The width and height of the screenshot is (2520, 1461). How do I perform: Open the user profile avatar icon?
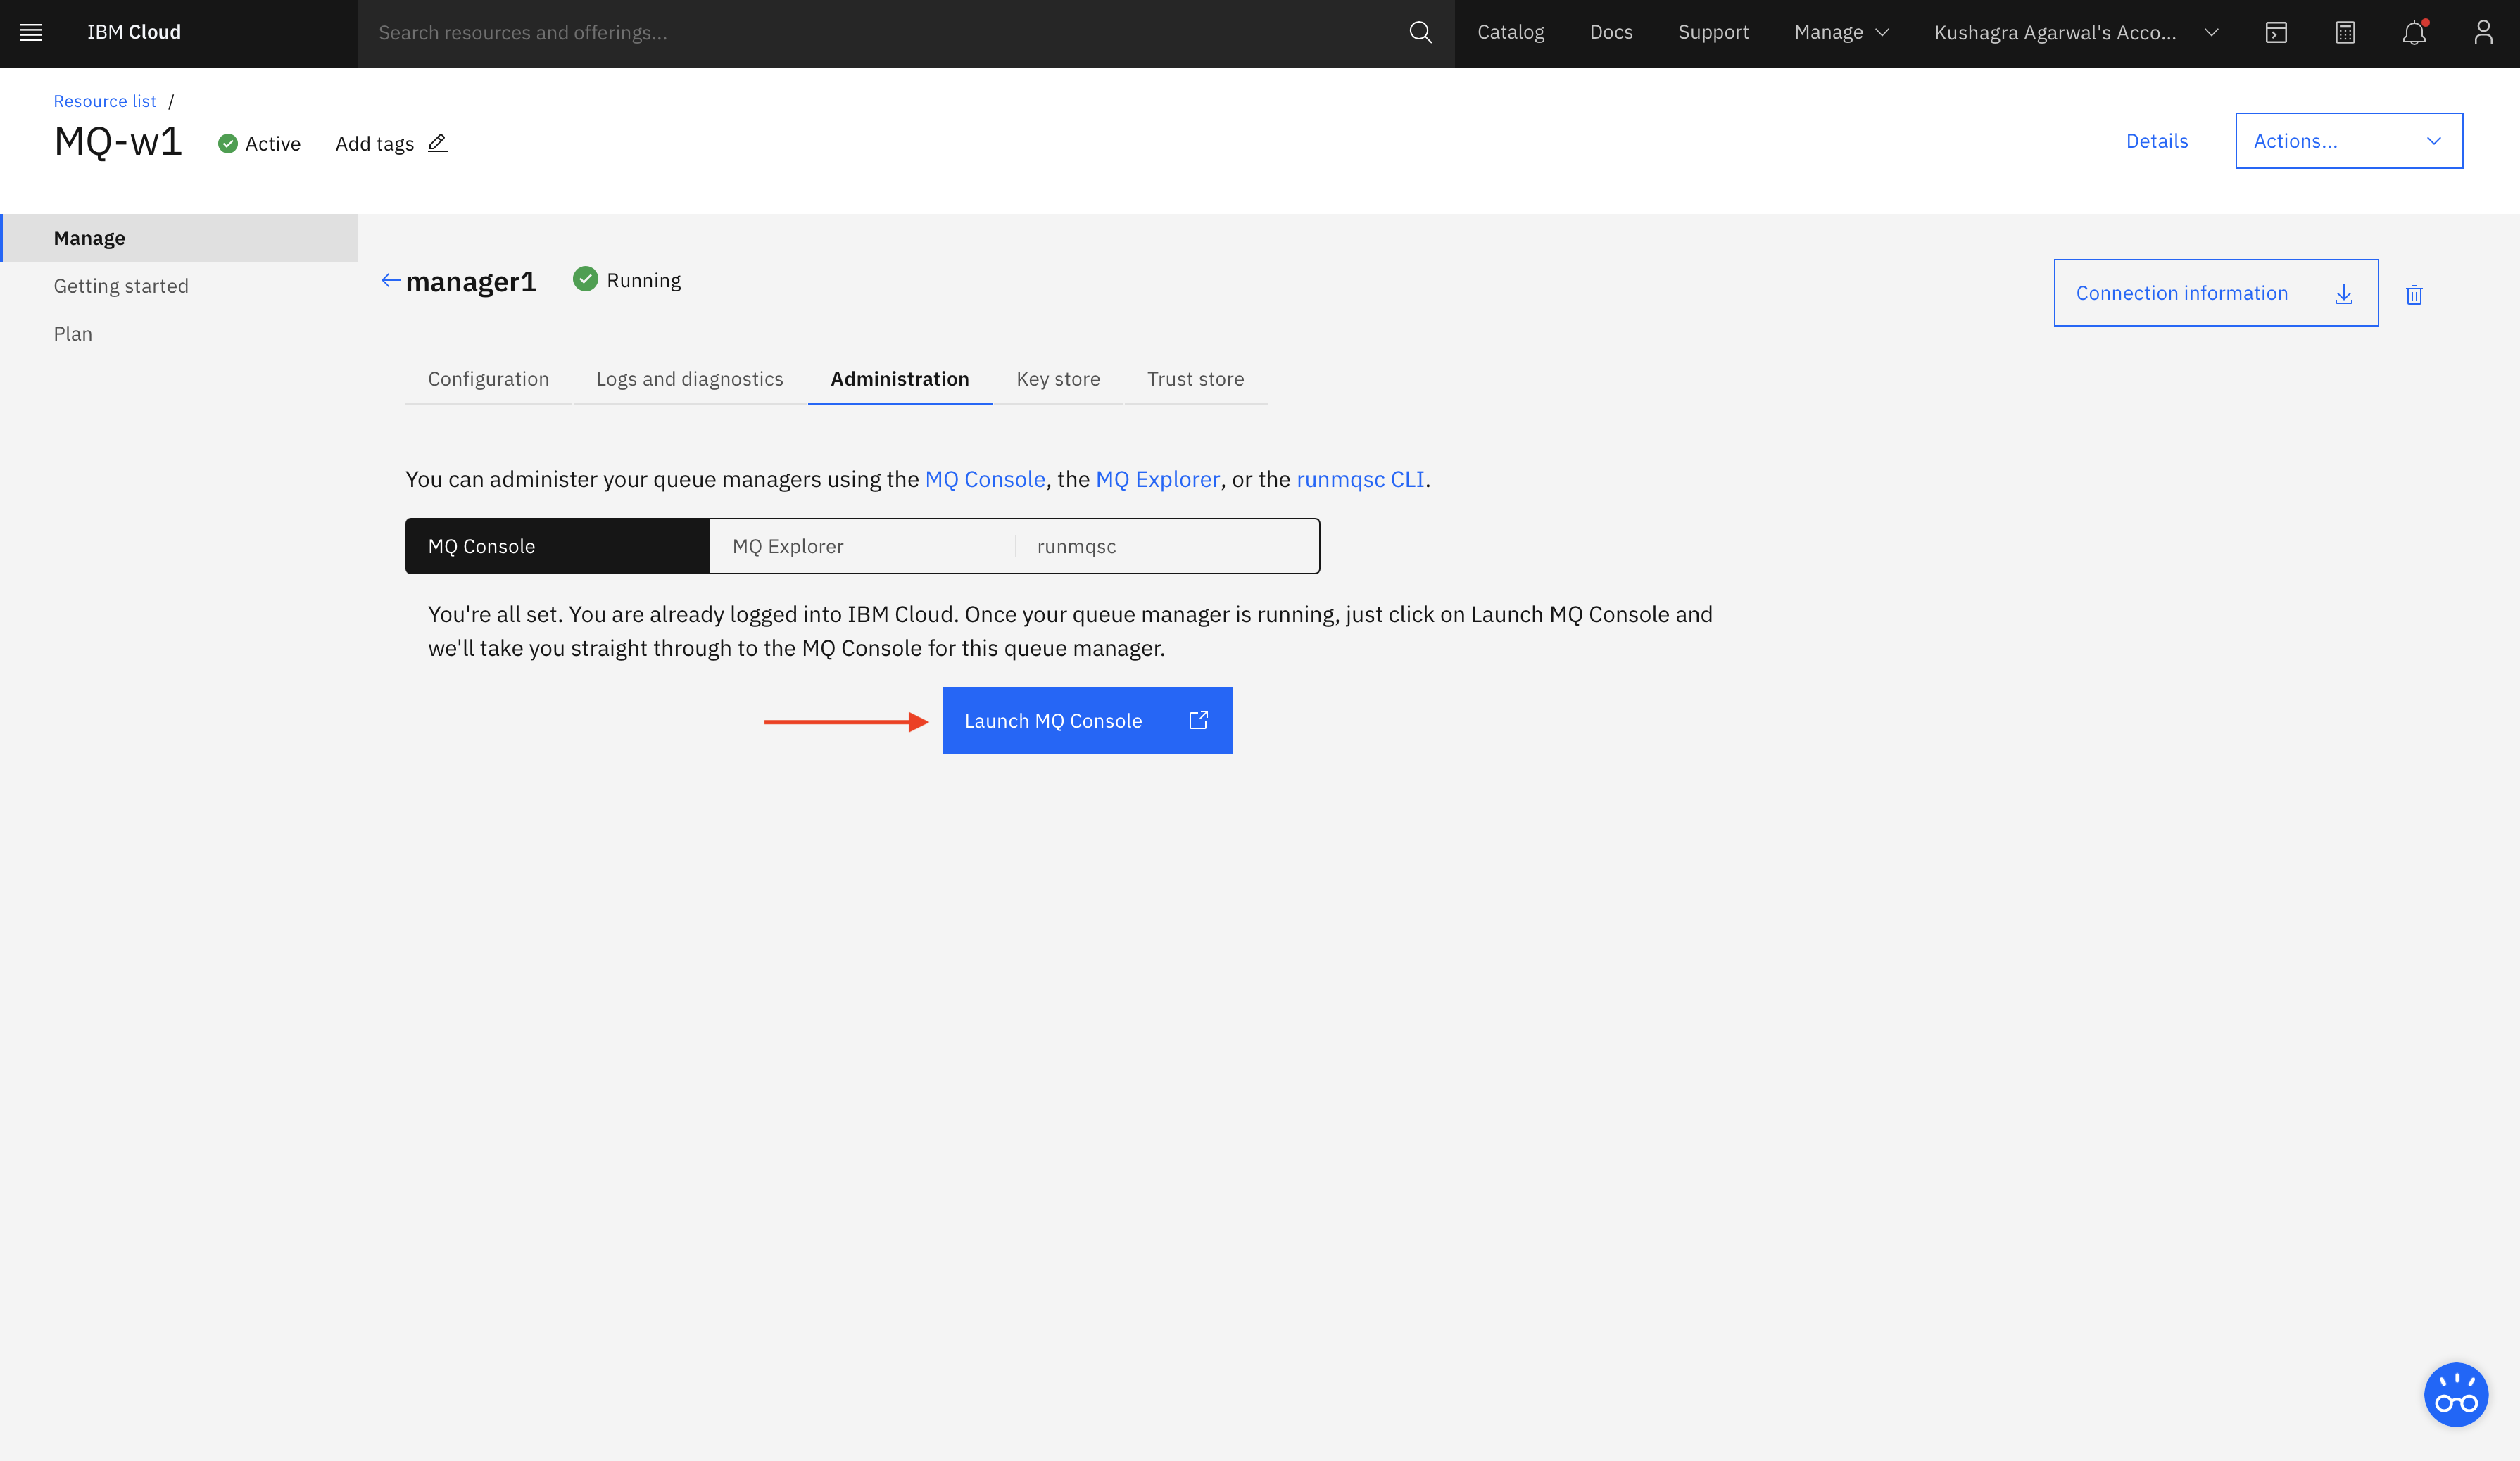pos(2482,32)
